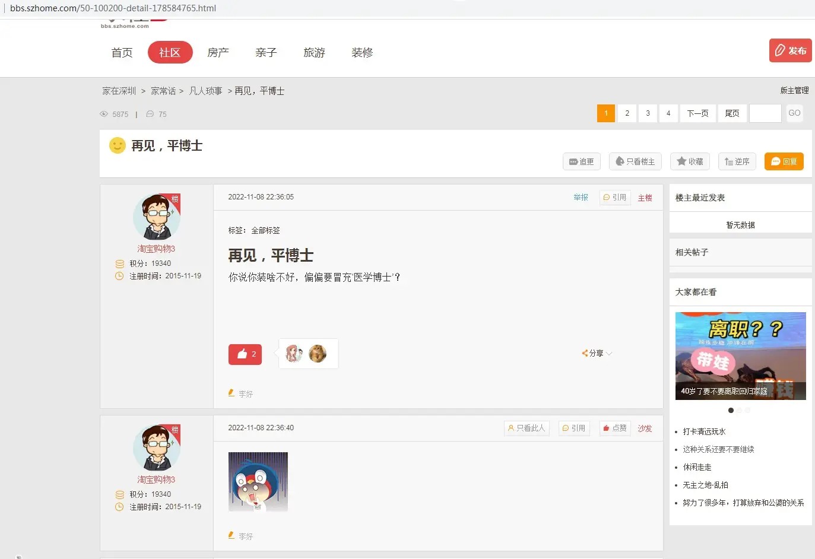Click the red 发布 publish button

790,50
